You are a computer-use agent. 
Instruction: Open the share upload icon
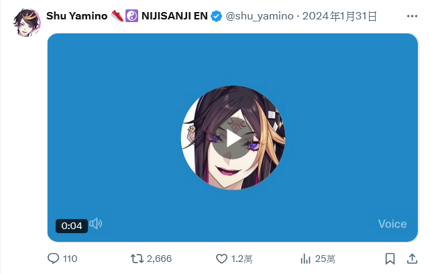click(412, 259)
